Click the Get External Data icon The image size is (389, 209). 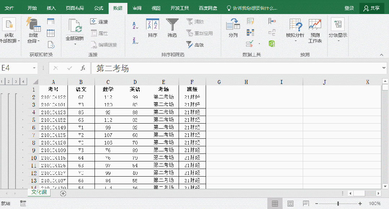9,24
